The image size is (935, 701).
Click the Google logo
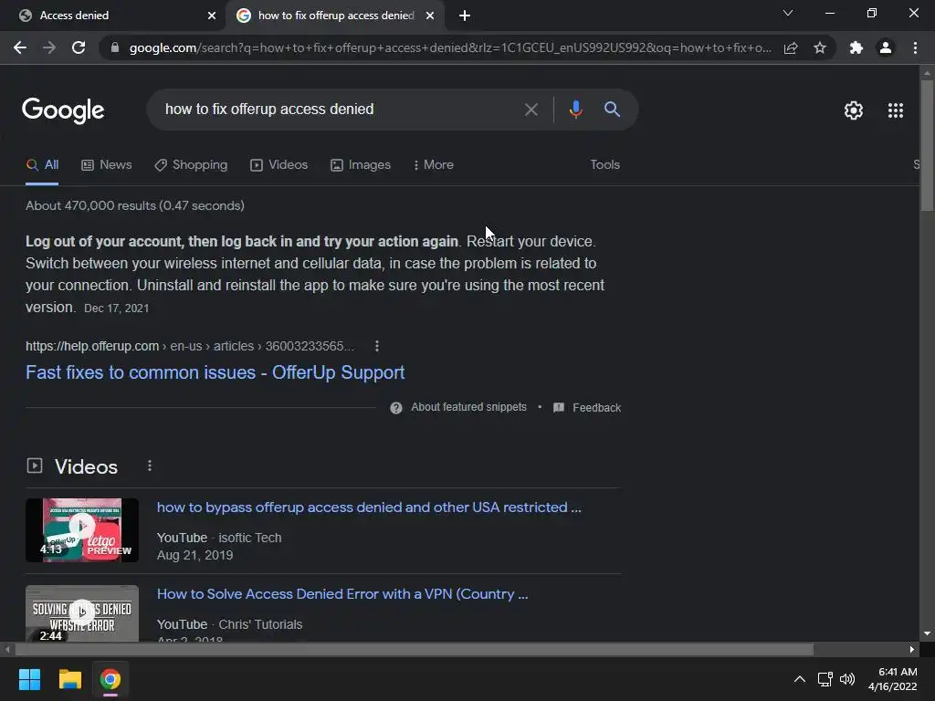(63, 110)
